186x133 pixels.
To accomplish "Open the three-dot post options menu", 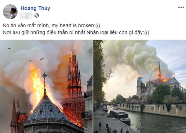I will coord(181,7).
